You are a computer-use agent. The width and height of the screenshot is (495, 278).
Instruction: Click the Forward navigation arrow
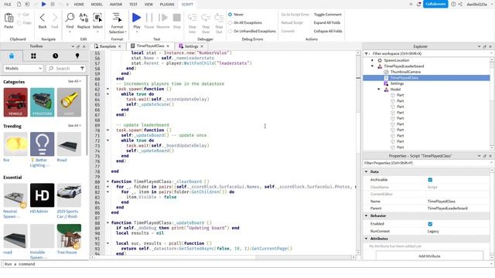[55, 18]
